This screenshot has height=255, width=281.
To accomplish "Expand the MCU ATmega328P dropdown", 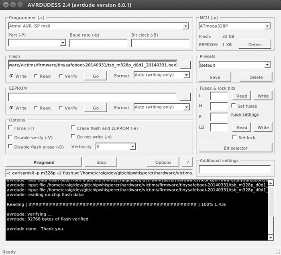I will (x=267, y=26).
